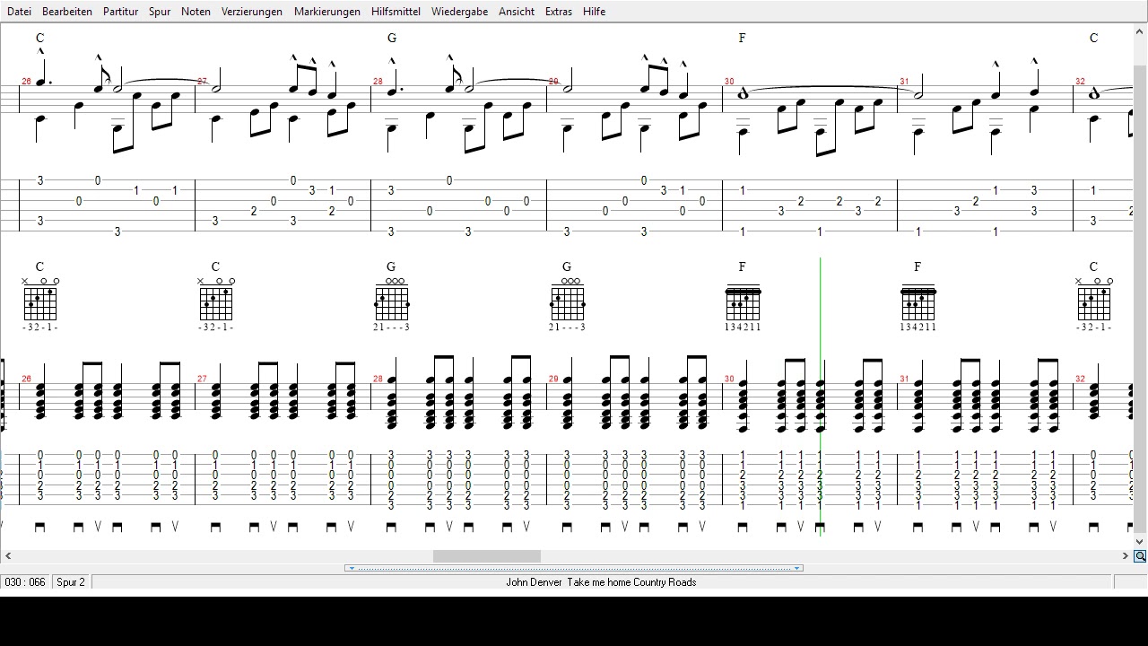Click the whole note starting measure 30 melody
1148x646 pixels.
(x=743, y=93)
